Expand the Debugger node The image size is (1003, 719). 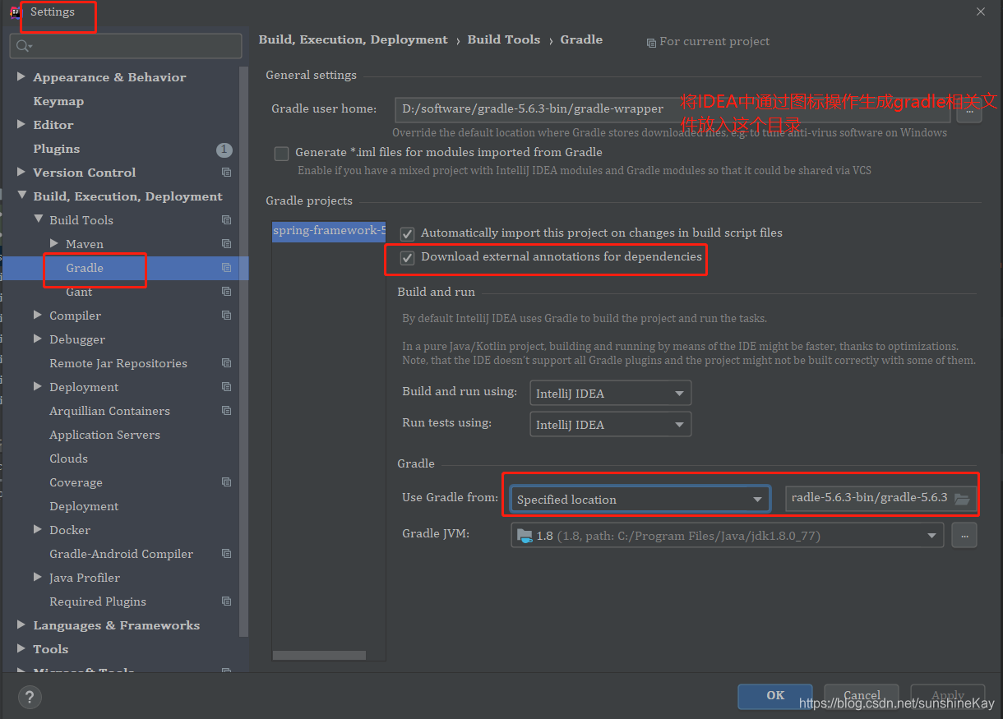point(38,339)
